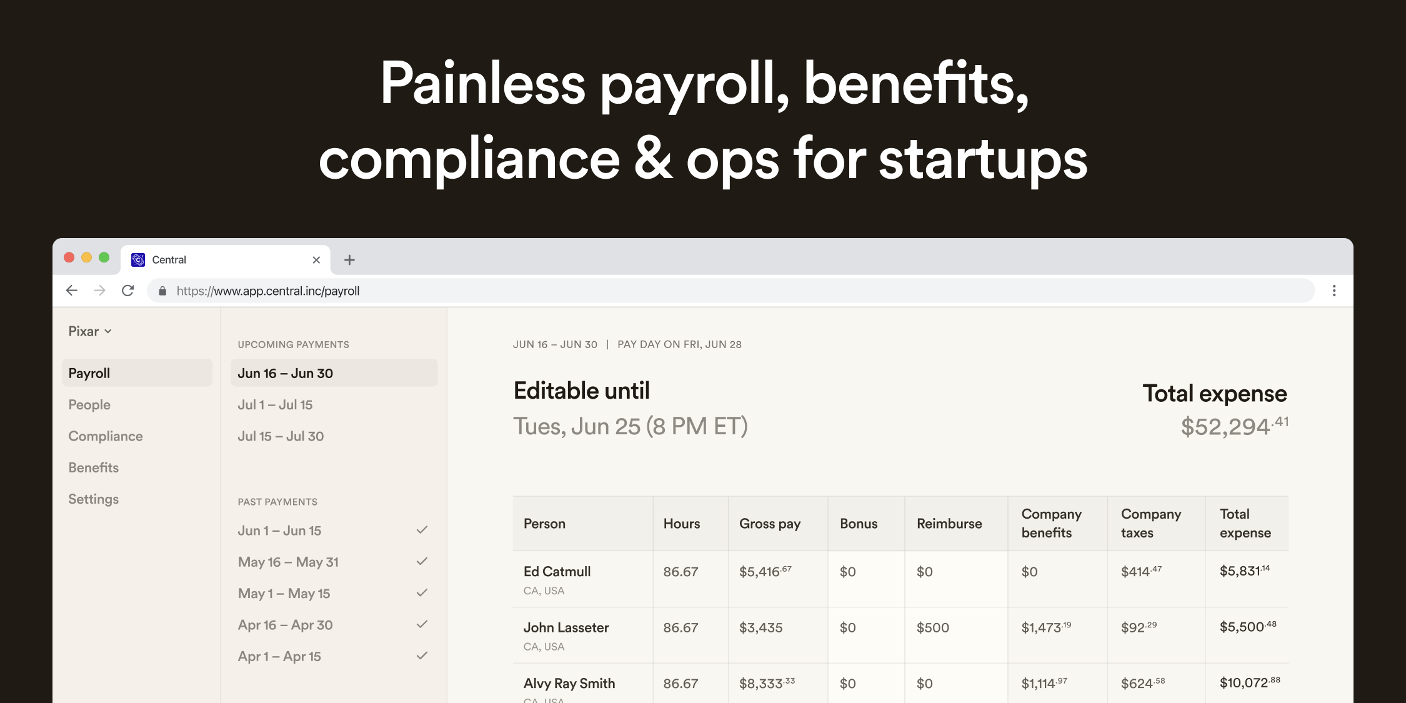This screenshot has height=703, width=1406.
Task: Open the Benefits page
Action: (94, 467)
